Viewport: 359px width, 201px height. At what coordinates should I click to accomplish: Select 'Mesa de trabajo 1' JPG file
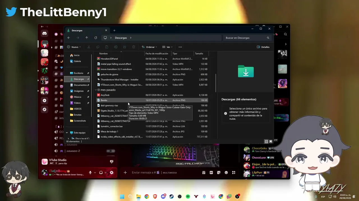click(152, 131)
